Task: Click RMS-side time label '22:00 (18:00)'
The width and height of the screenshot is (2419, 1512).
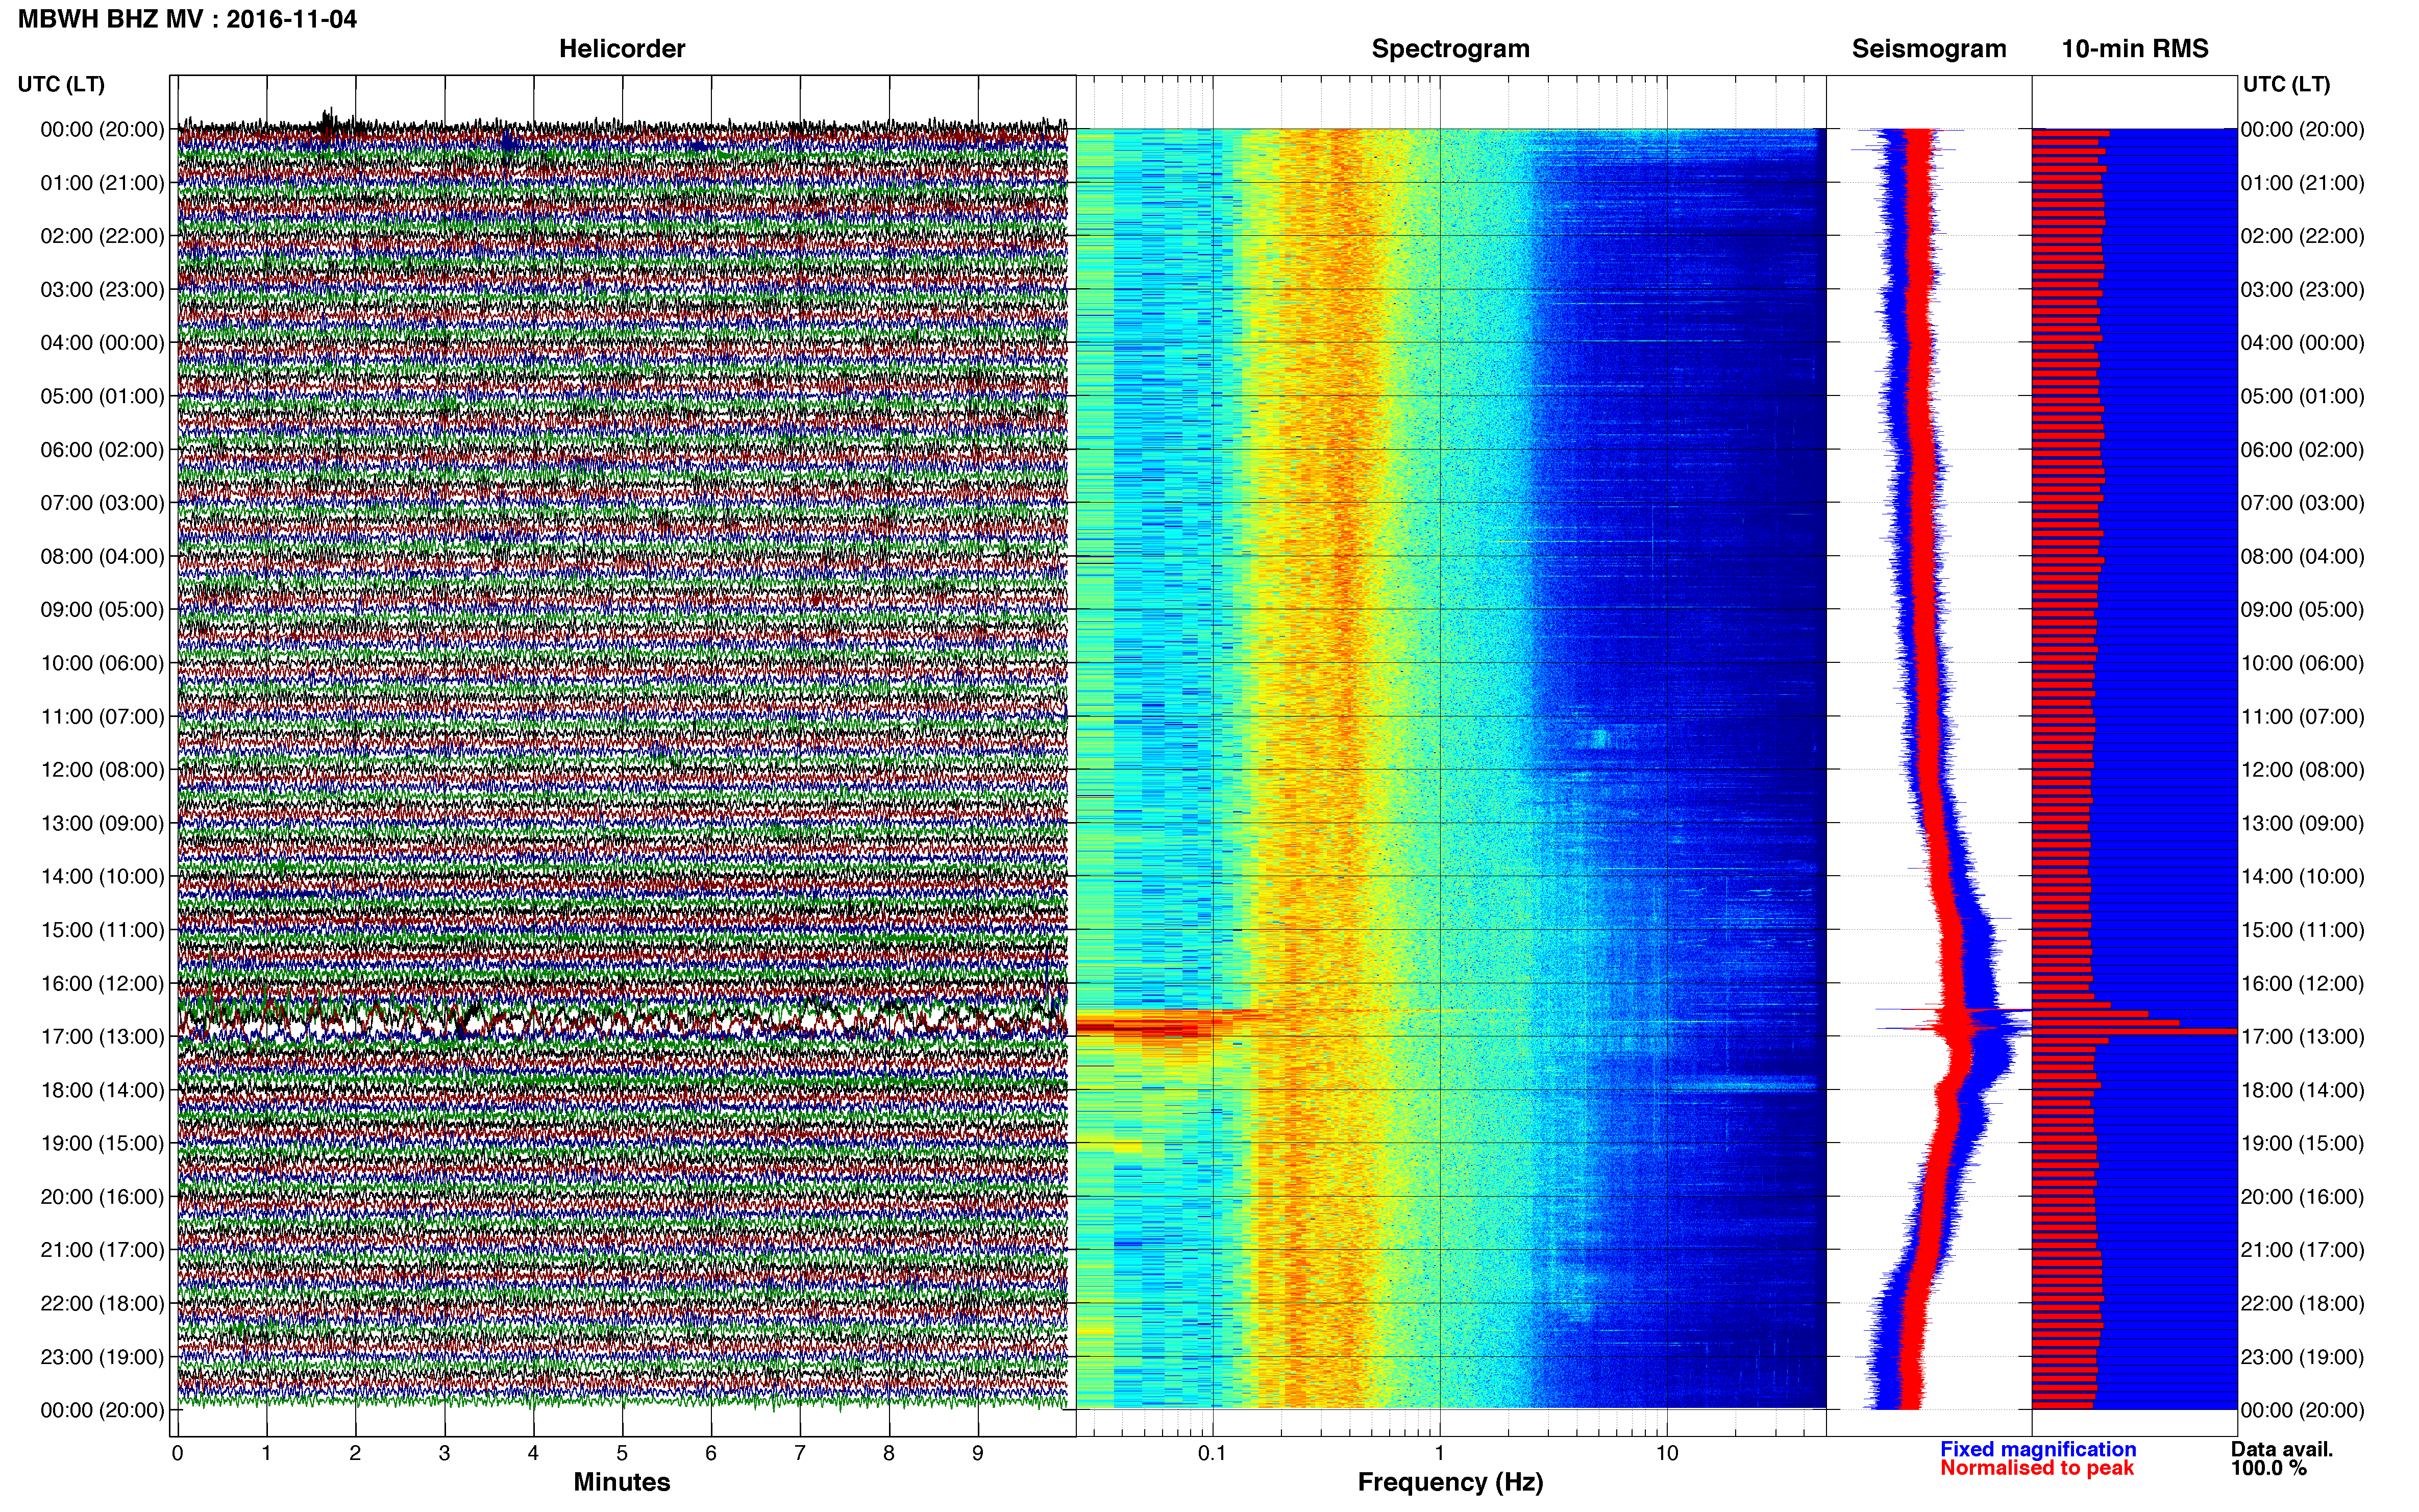Action: (x=2302, y=1304)
